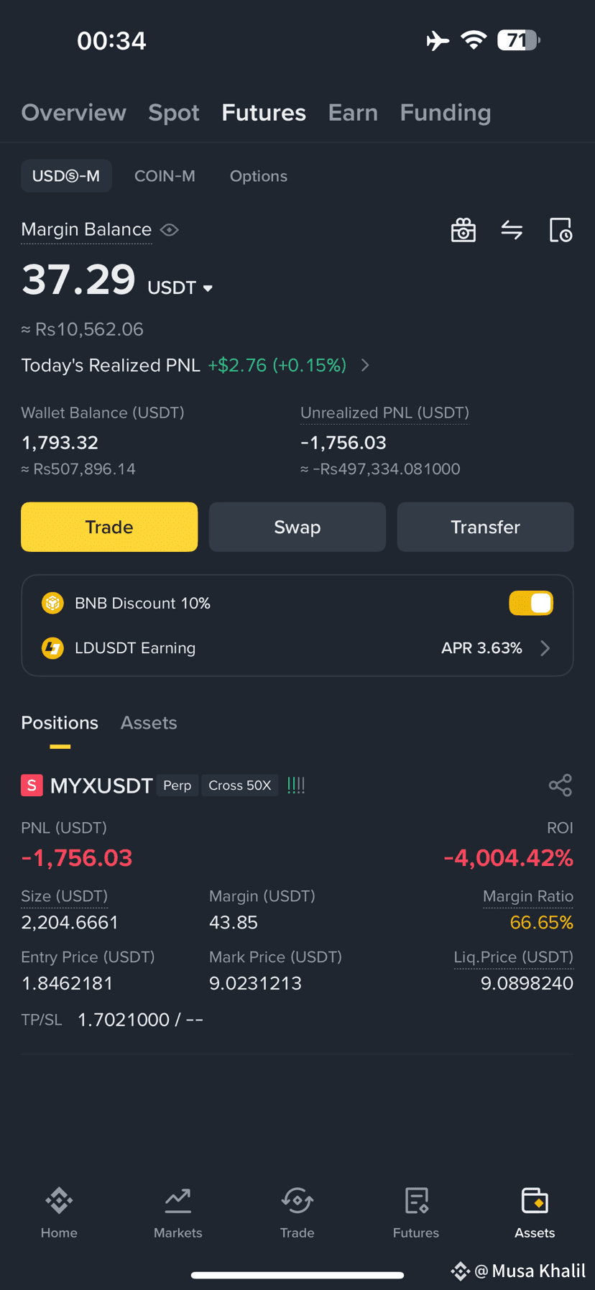Share the MYXUSDT position
Image resolution: width=595 pixels, height=1290 pixels.
pos(561,785)
